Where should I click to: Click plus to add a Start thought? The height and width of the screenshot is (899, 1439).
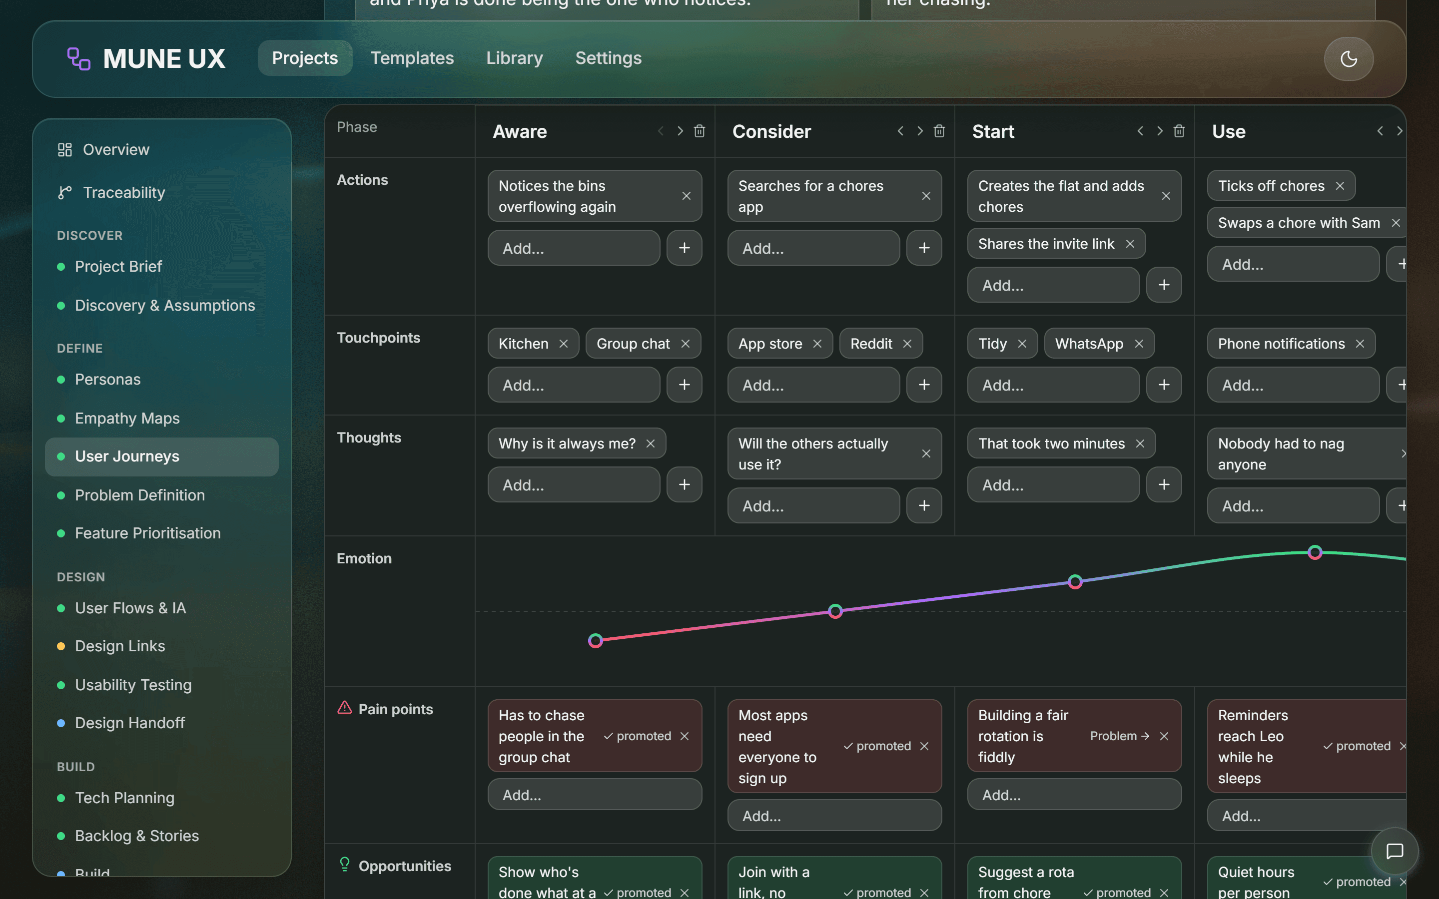tap(1164, 484)
